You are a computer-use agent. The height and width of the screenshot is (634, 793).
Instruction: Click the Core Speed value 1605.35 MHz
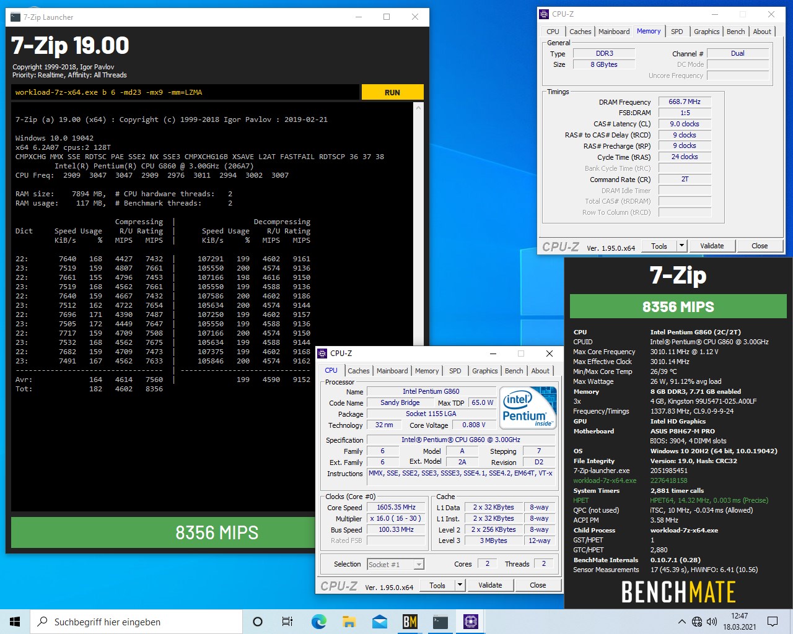pos(396,507)
